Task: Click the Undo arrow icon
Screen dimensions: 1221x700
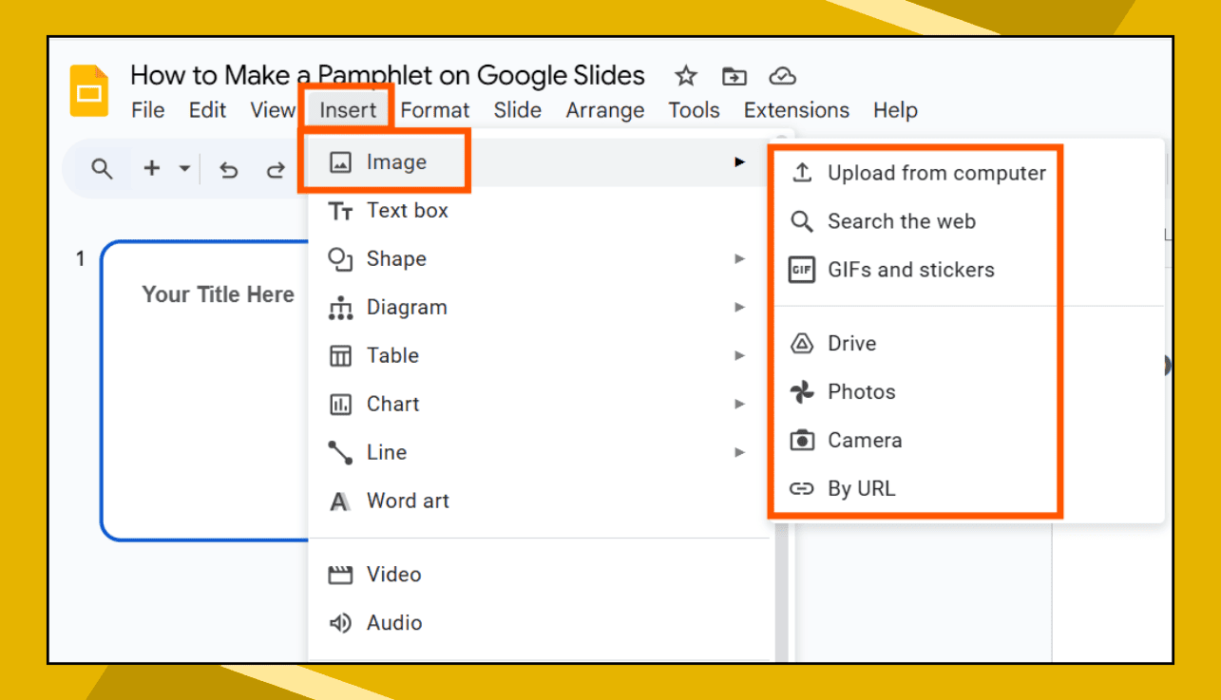Action: [x=228, y=168]
